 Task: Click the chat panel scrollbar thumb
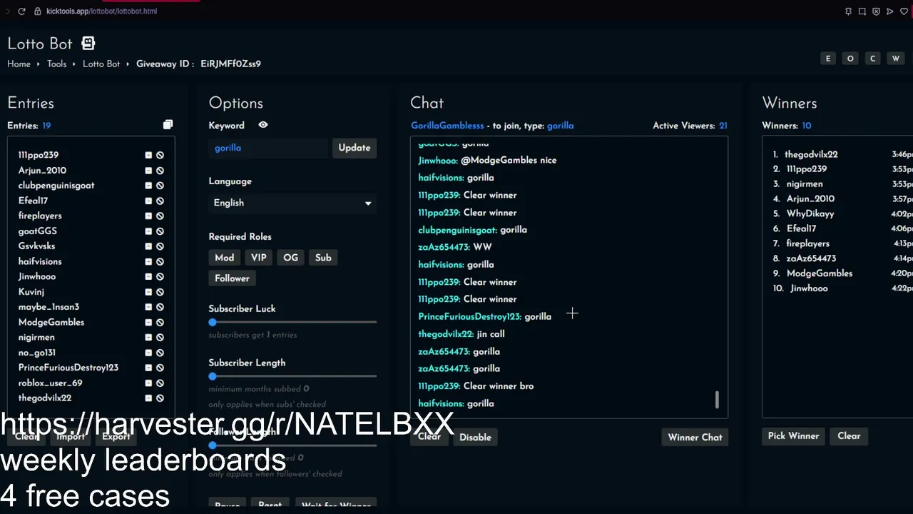click(x=717, y=400)
